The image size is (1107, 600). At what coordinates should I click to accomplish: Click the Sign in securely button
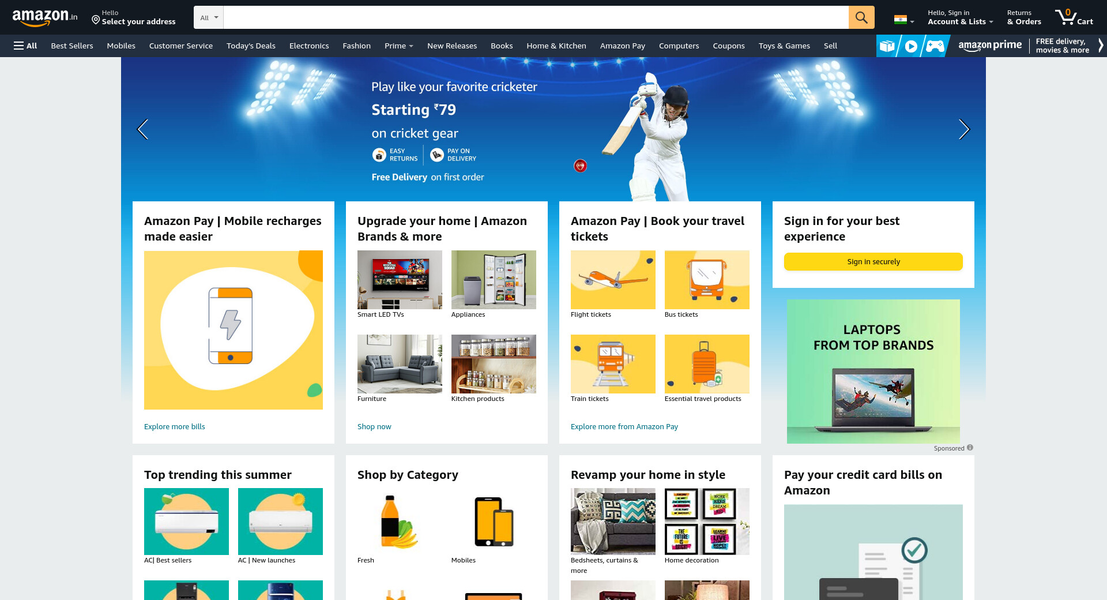873,261
